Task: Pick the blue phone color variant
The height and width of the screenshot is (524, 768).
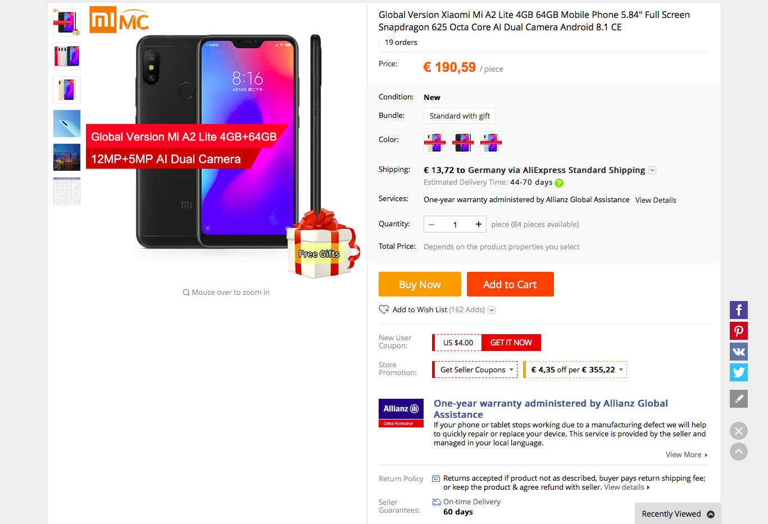Action: (491, 143)
